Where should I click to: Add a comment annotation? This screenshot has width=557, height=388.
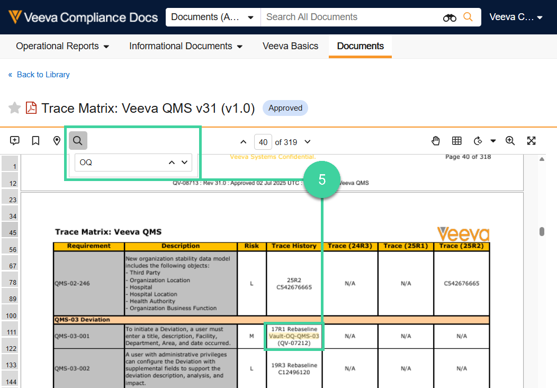click(x=15, y=141)
